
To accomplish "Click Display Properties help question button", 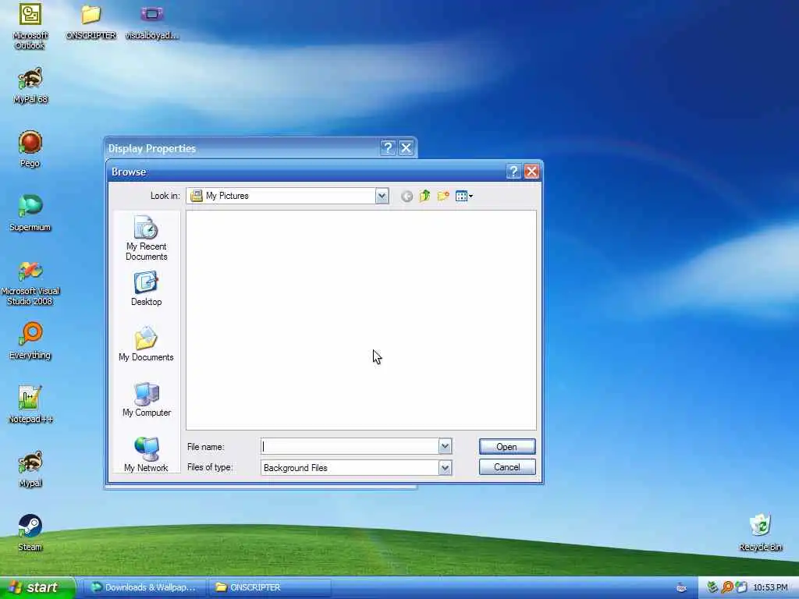I will point(388,147).
